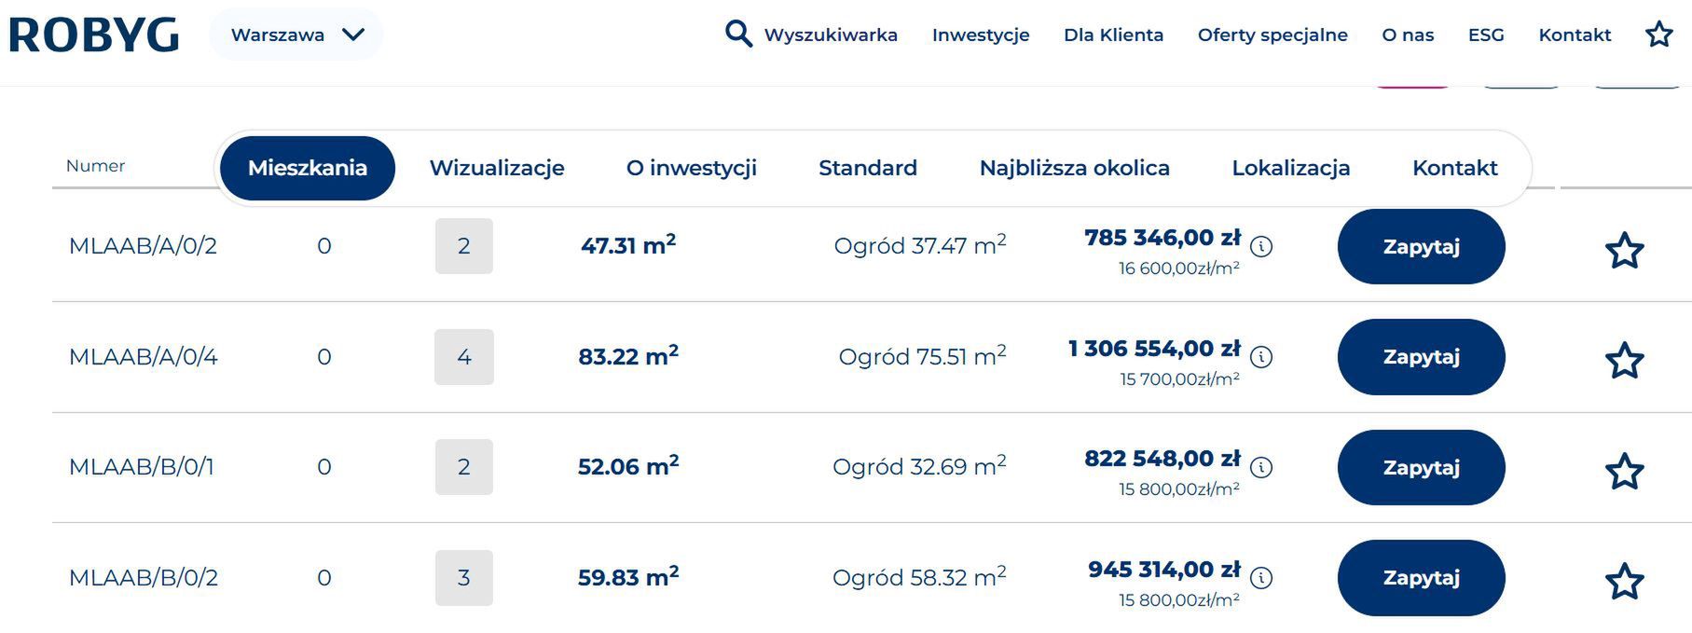Click the ROBYG logo
The image size is (1692, 633).
(91, 34)
